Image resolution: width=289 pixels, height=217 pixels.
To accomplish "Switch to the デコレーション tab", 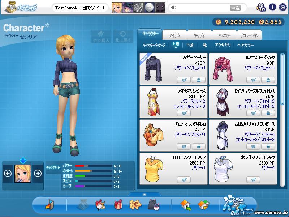I will [249, 35].
